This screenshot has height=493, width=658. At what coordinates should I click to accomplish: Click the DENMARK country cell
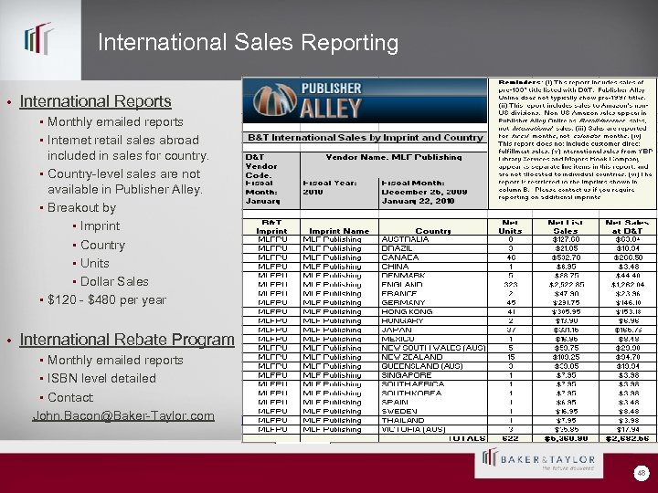point(433,276)
